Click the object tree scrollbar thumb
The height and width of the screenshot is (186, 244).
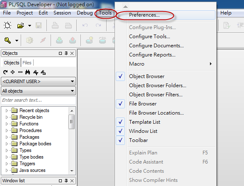[71, 122]
